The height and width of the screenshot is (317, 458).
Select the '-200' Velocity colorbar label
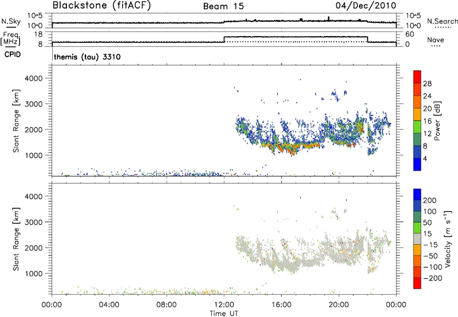tap(433, 278)
